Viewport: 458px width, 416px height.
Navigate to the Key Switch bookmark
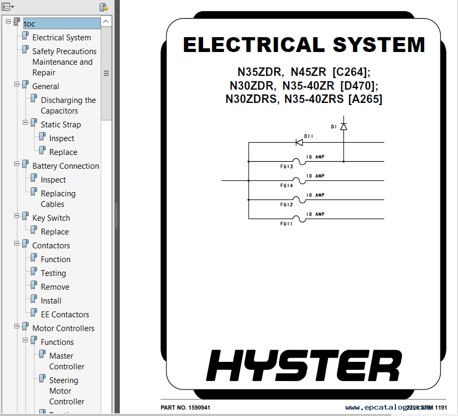[51, 218]
